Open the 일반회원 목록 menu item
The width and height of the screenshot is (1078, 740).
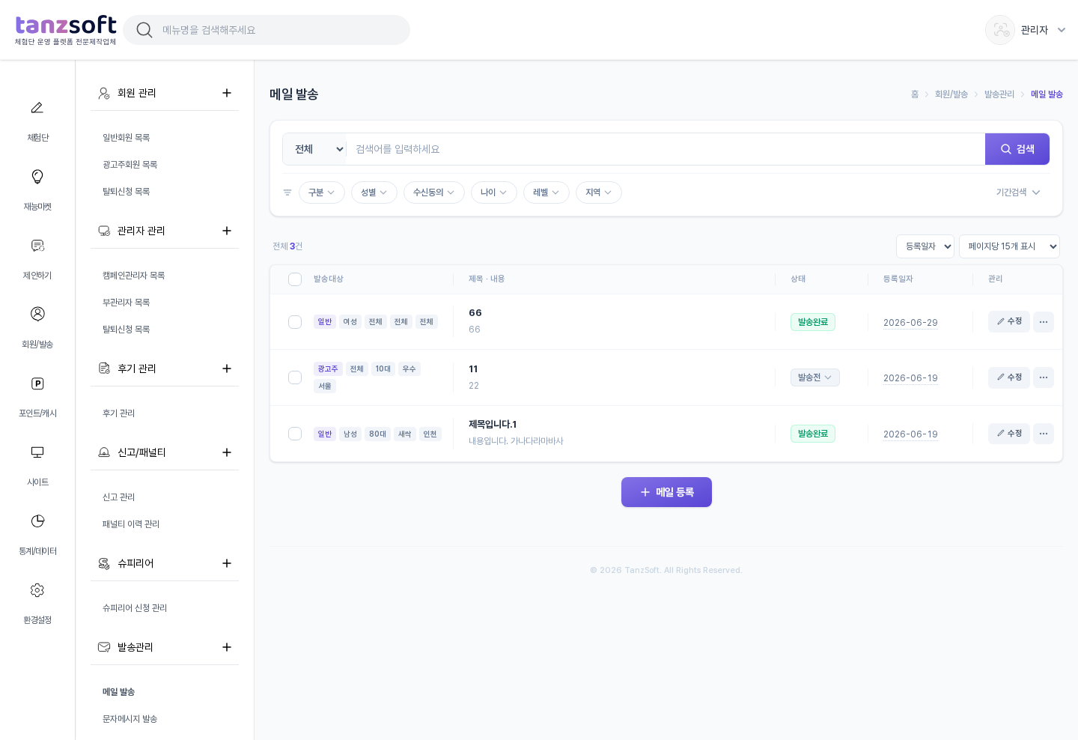[127, 138]
